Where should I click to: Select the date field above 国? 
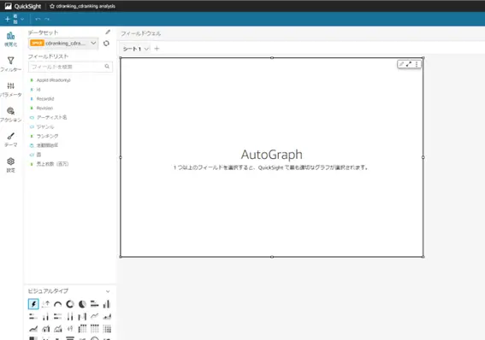(x=44, y=145)
